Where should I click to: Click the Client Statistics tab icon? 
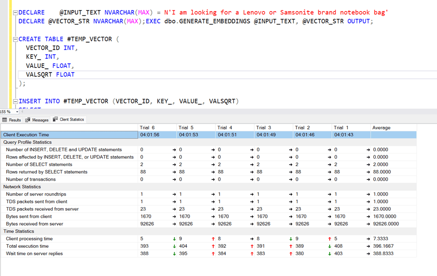coord(55,119)
